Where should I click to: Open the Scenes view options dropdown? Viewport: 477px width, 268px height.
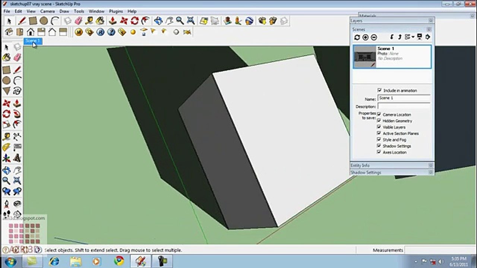[x=410, y=37]
